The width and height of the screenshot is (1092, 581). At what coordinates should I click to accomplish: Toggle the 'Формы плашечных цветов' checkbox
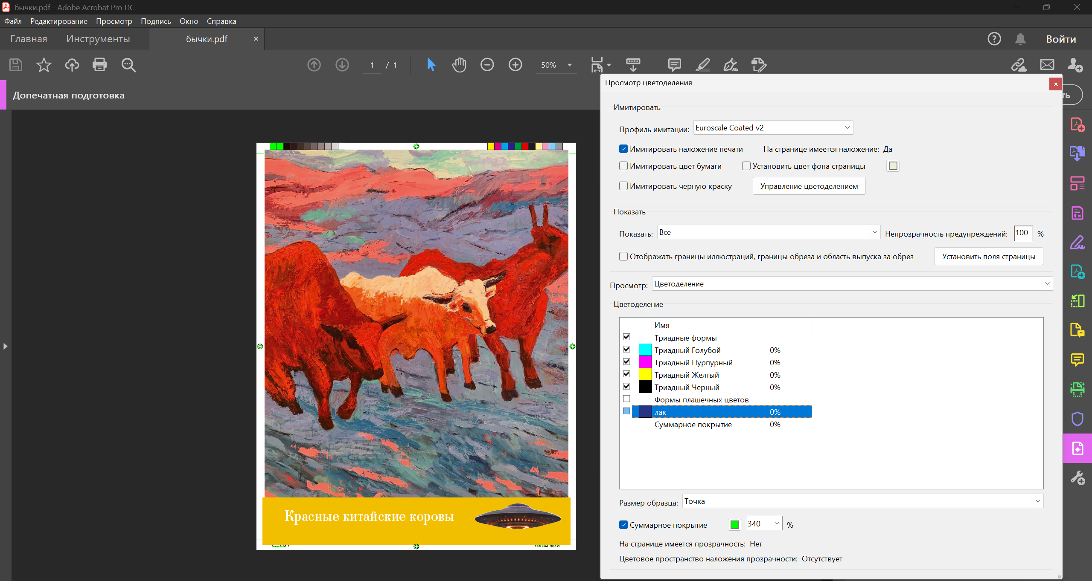(x=626, y=399)
